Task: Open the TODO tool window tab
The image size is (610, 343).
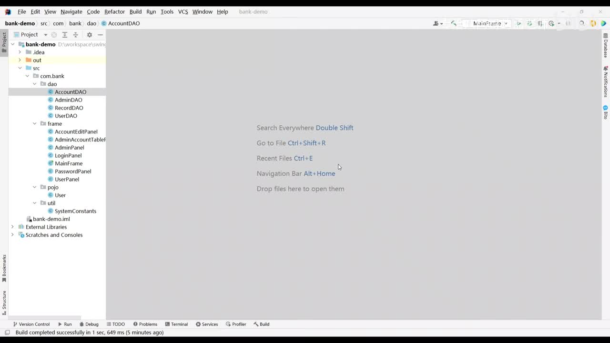Action: pos(116,324)
